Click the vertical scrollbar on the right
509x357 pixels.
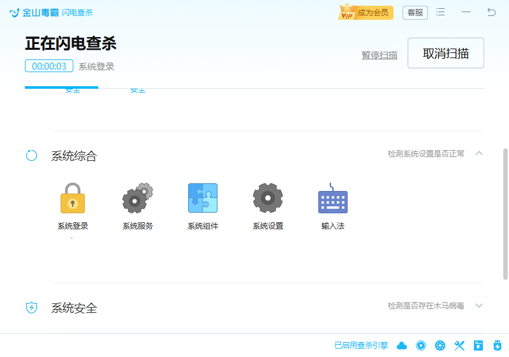tap(506, 214)
